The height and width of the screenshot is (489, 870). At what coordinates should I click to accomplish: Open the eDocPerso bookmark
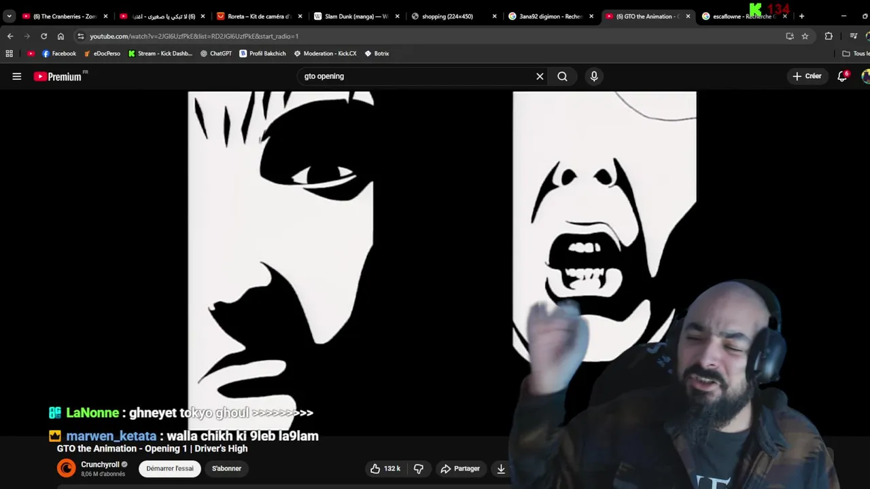click(102, 54)
